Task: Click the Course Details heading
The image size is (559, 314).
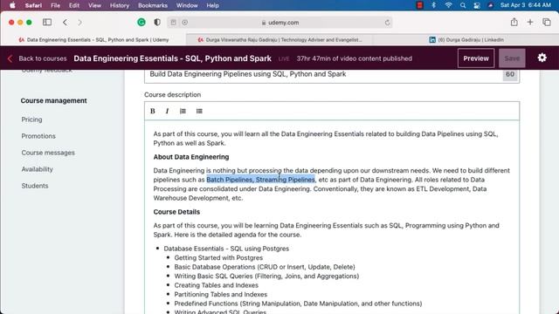Action: tap(176, 212)
